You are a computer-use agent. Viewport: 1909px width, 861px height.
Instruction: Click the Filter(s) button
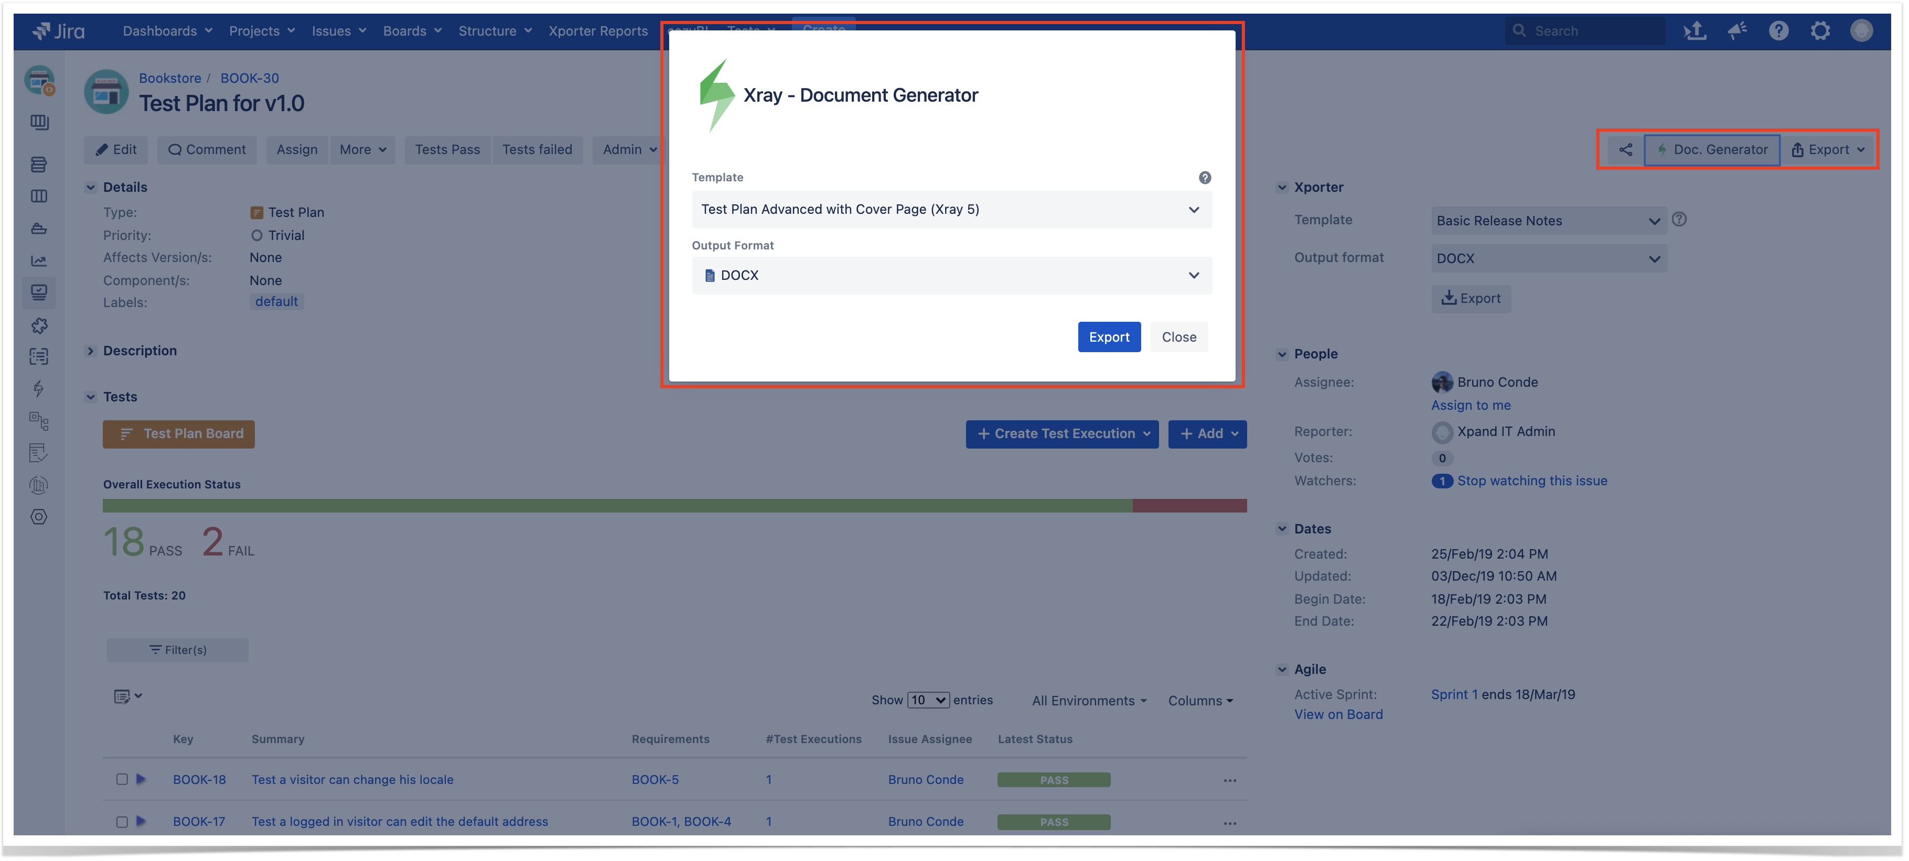178,649
